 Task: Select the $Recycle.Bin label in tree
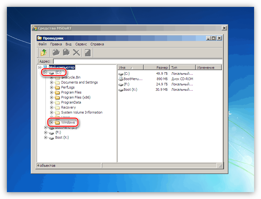coord(71,77)
